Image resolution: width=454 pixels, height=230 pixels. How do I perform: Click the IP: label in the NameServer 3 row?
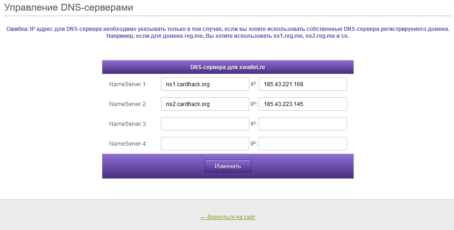click(x=254, y=124)
